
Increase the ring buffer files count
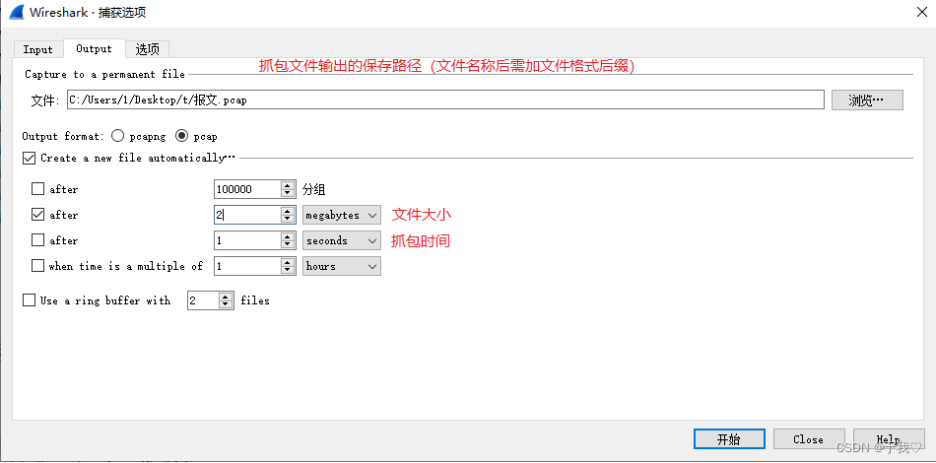(x=226, y=298)
